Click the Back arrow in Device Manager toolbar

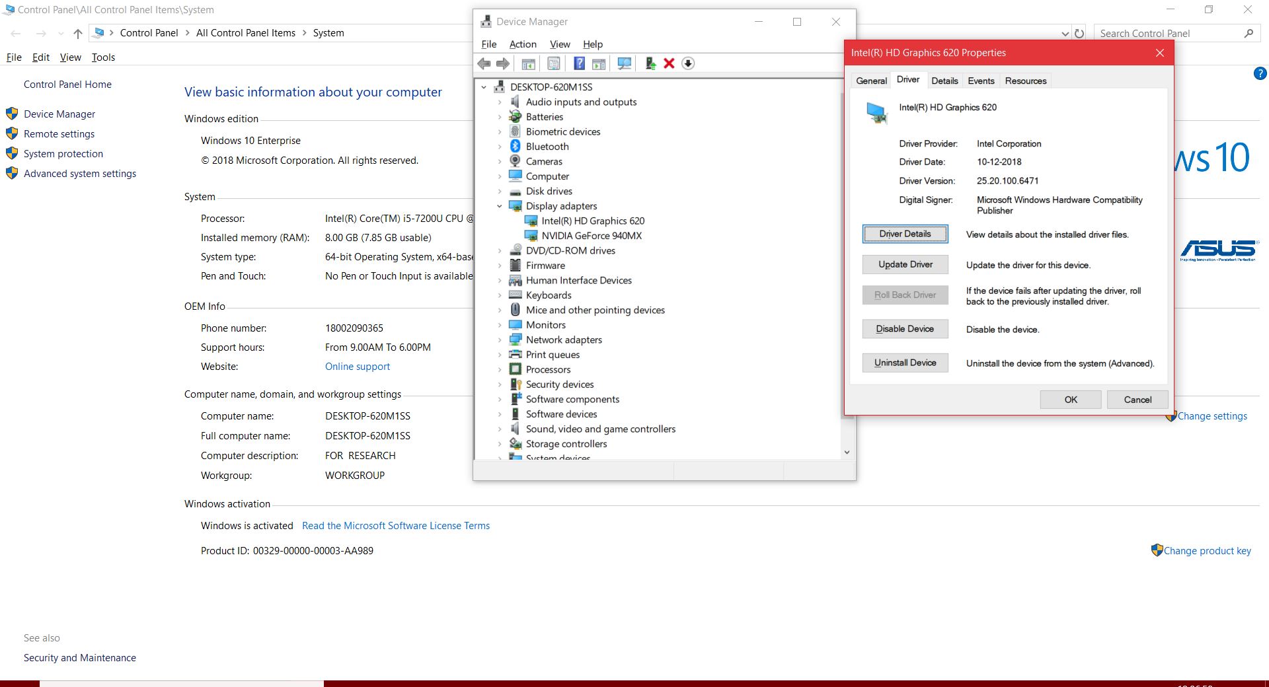pos(484,63)
